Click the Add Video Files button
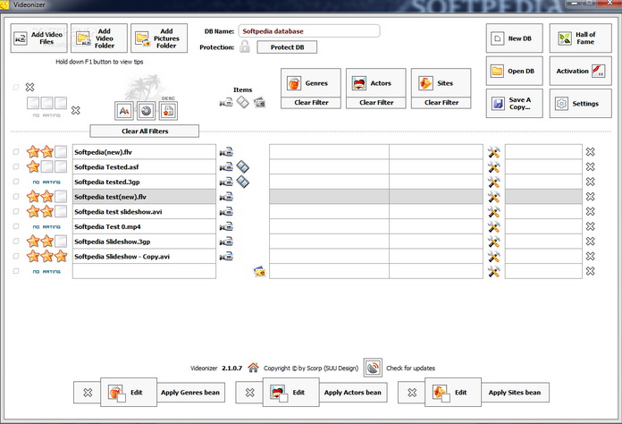Viewport: 622px width, 424px height. click(x=39, y=38)
